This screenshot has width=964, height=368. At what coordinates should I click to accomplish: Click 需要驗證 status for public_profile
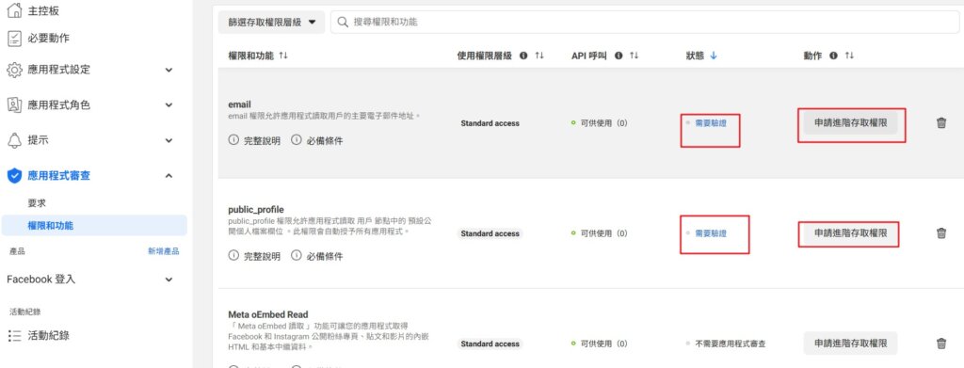[711, 233]
